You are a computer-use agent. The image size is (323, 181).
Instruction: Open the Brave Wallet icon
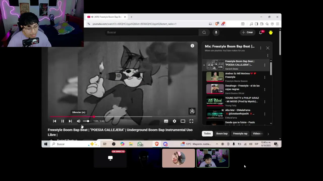pyautogui.click(x=262, y=24)
